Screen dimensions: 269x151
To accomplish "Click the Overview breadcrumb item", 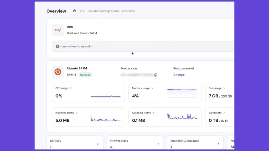I will click(128, 11).
